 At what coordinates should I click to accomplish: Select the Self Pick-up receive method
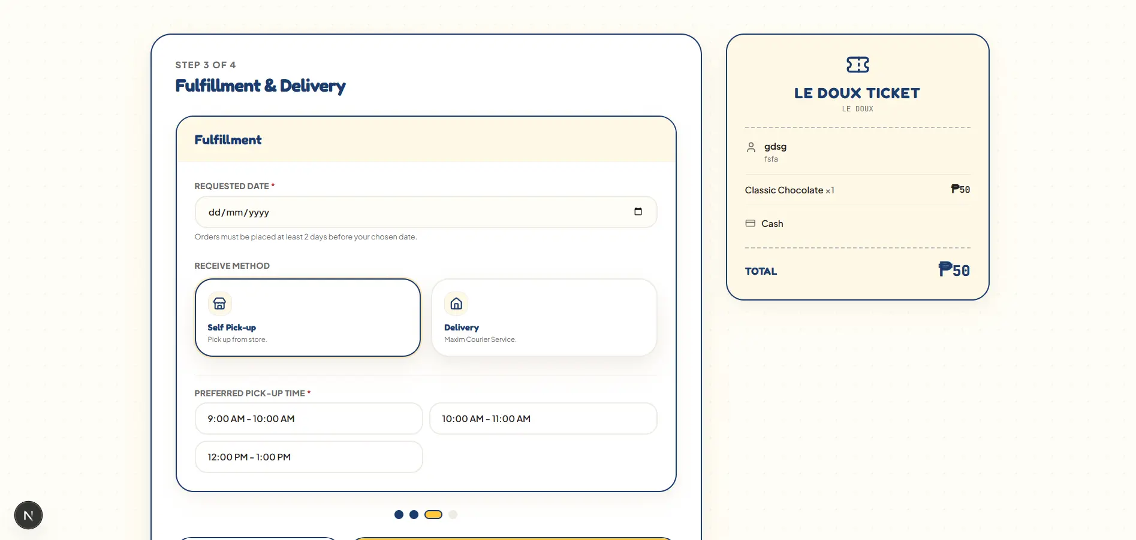tap(308, 317)
